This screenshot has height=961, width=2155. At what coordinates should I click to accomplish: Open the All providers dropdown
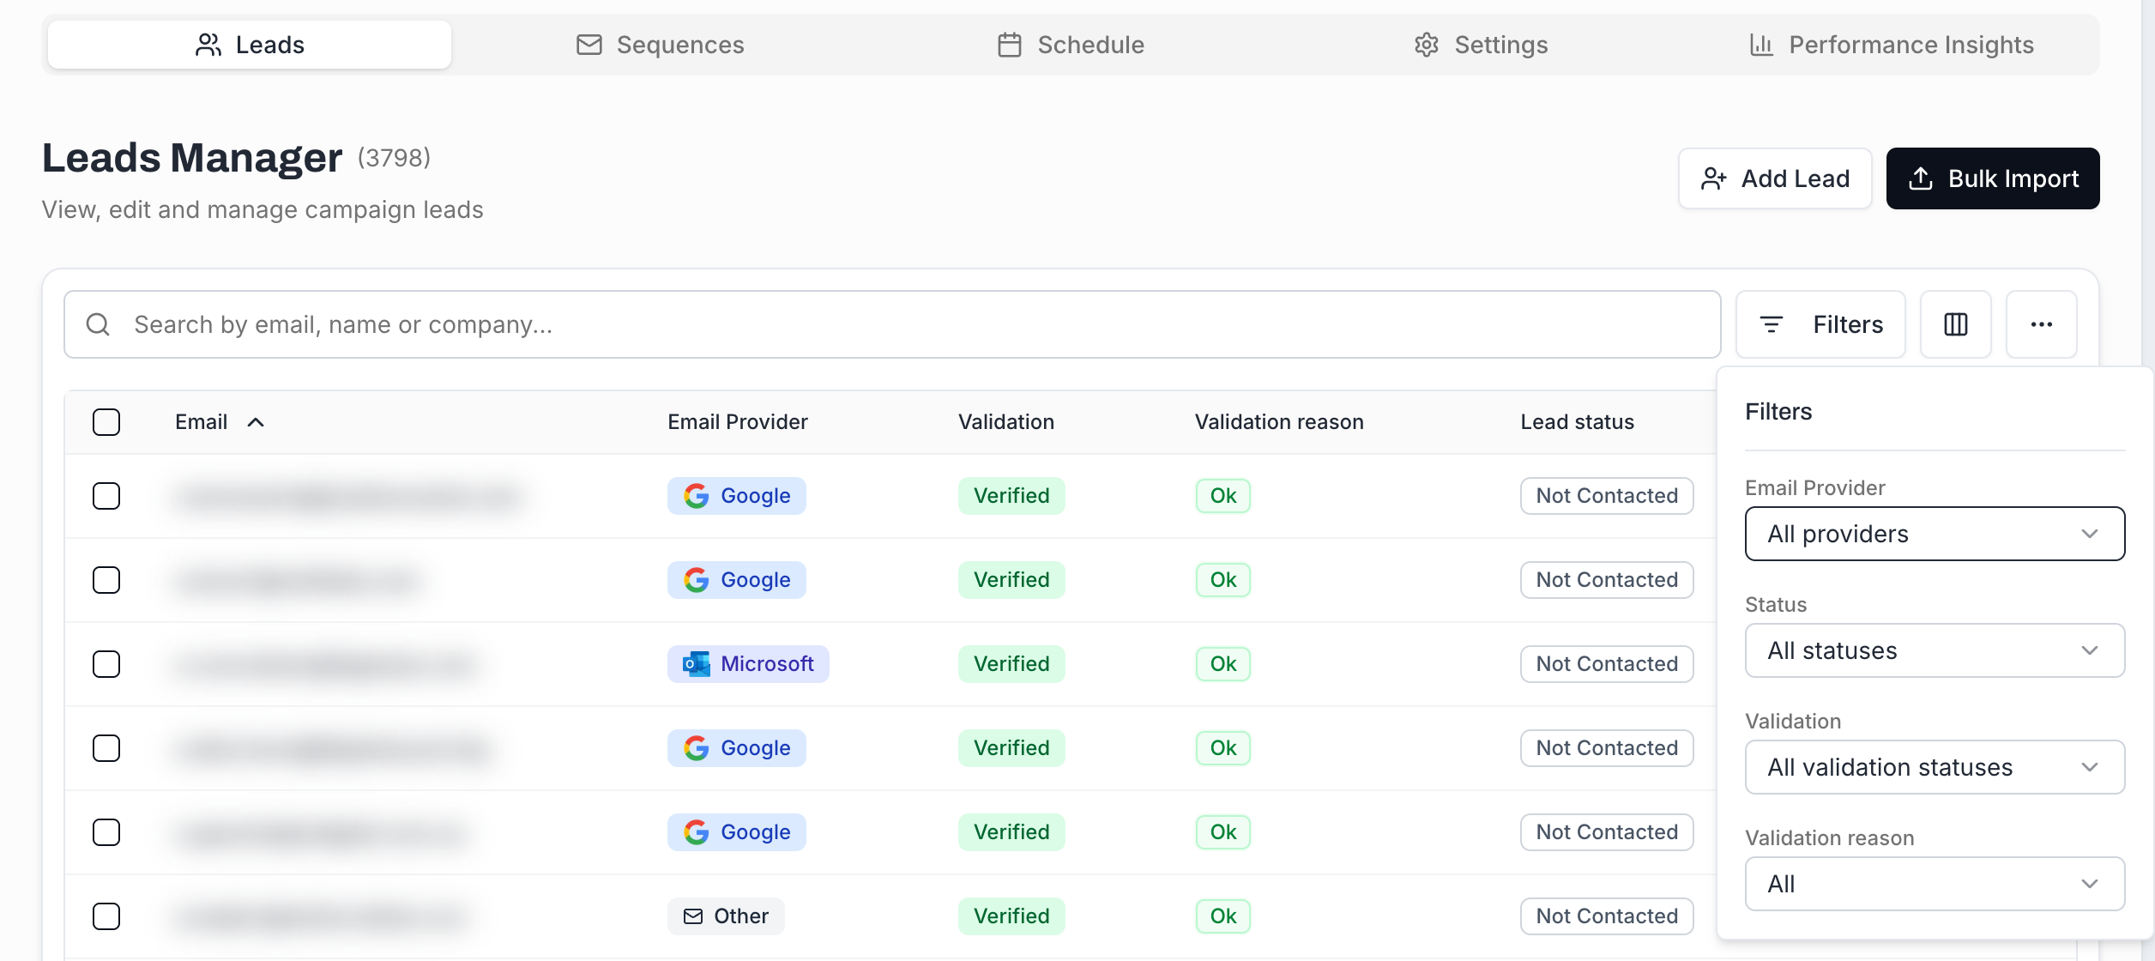tap(1935, 534)
